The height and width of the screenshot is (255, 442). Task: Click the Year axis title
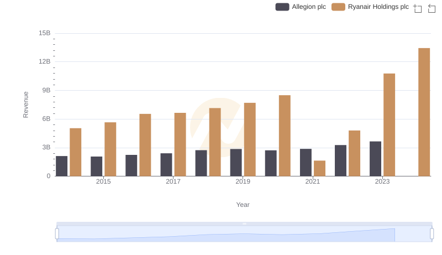[x=243, y=205]
